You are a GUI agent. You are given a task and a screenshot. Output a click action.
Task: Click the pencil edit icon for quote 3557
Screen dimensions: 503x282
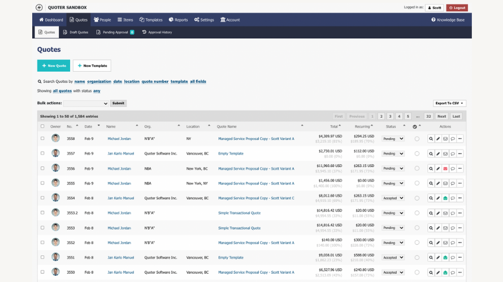[x=438, y=153]
